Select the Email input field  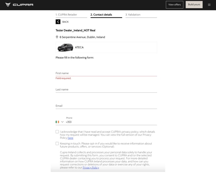(x=106, y=106)
